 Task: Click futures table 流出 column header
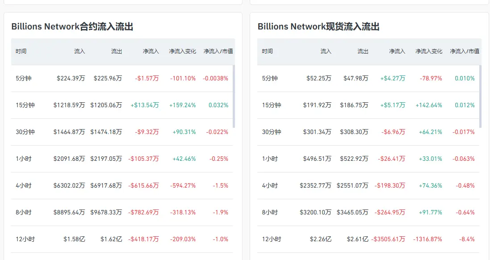click(117, 51)
